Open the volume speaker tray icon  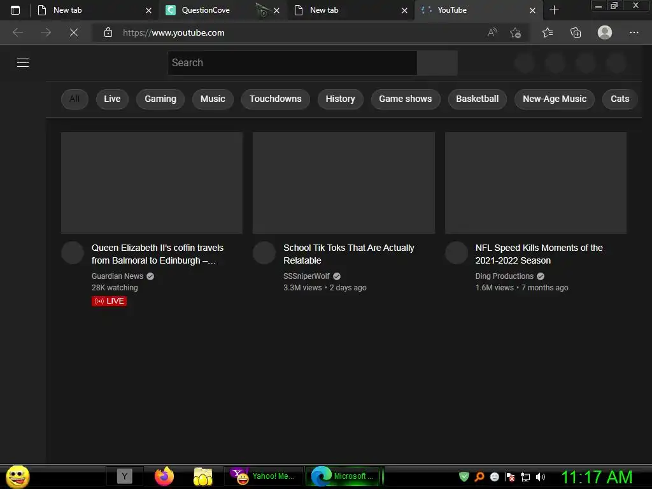click(541, 477)
